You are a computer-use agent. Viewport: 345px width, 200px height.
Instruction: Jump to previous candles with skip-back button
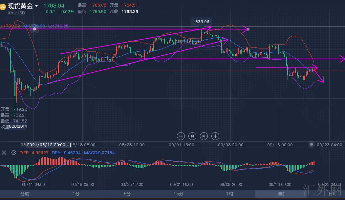192,136
